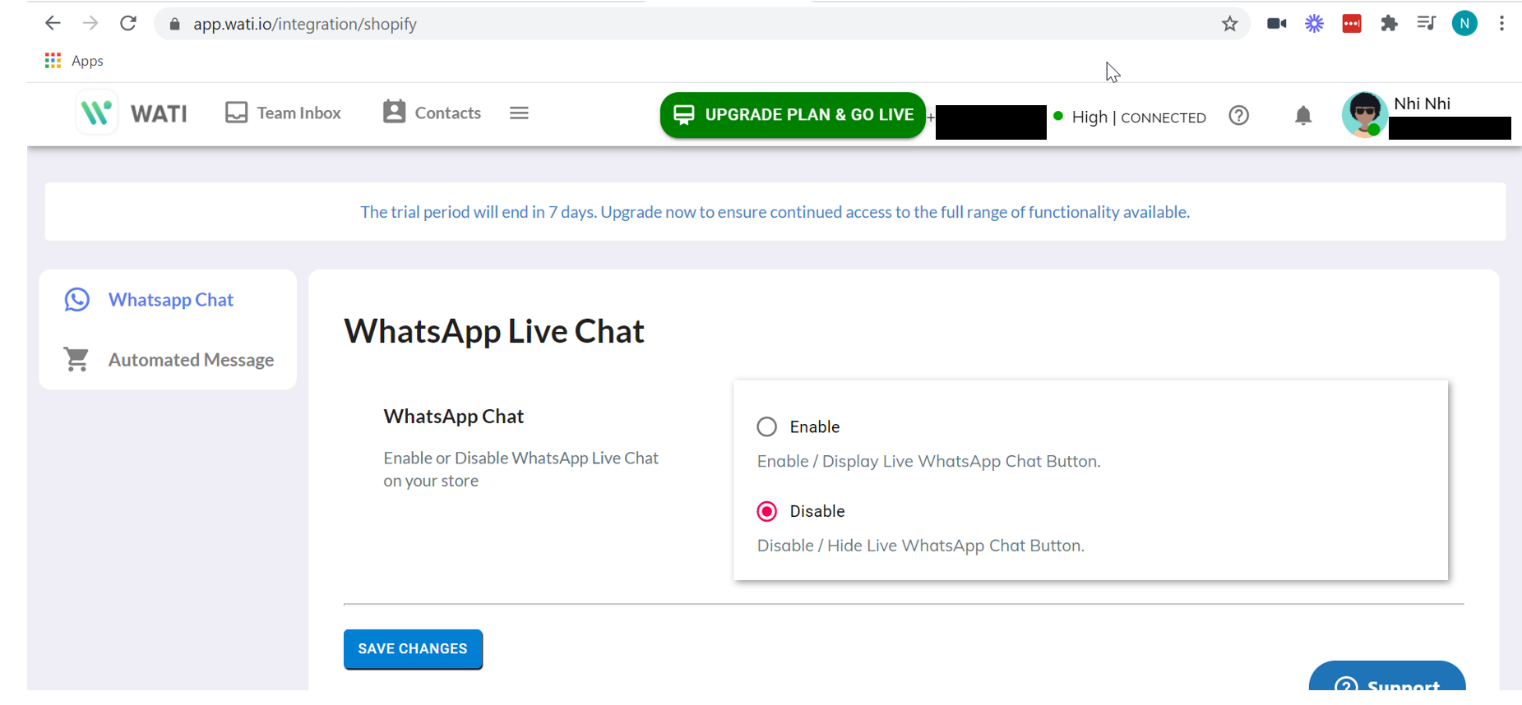This screenshot has height=705, width=1522.
Task: Select the Automated Message sidebar tab
Action: click(x=168, y=360)
